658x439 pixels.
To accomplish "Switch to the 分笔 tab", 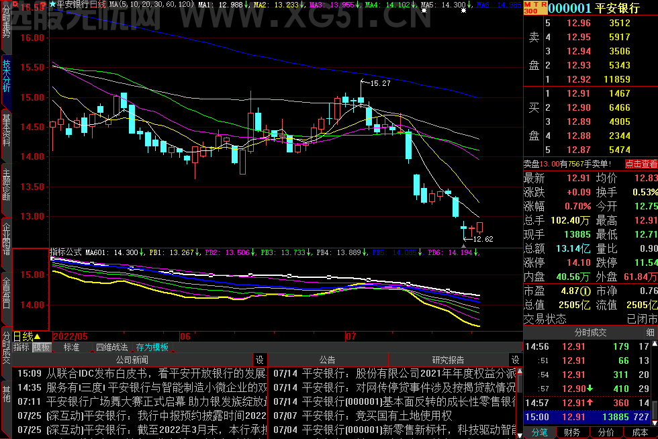I will (540, 433).
